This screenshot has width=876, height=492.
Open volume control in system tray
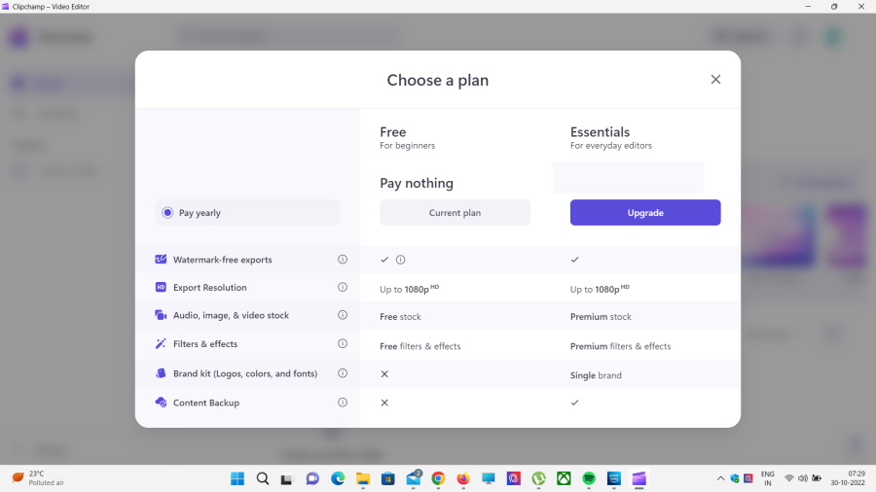[x=803, y=478]
